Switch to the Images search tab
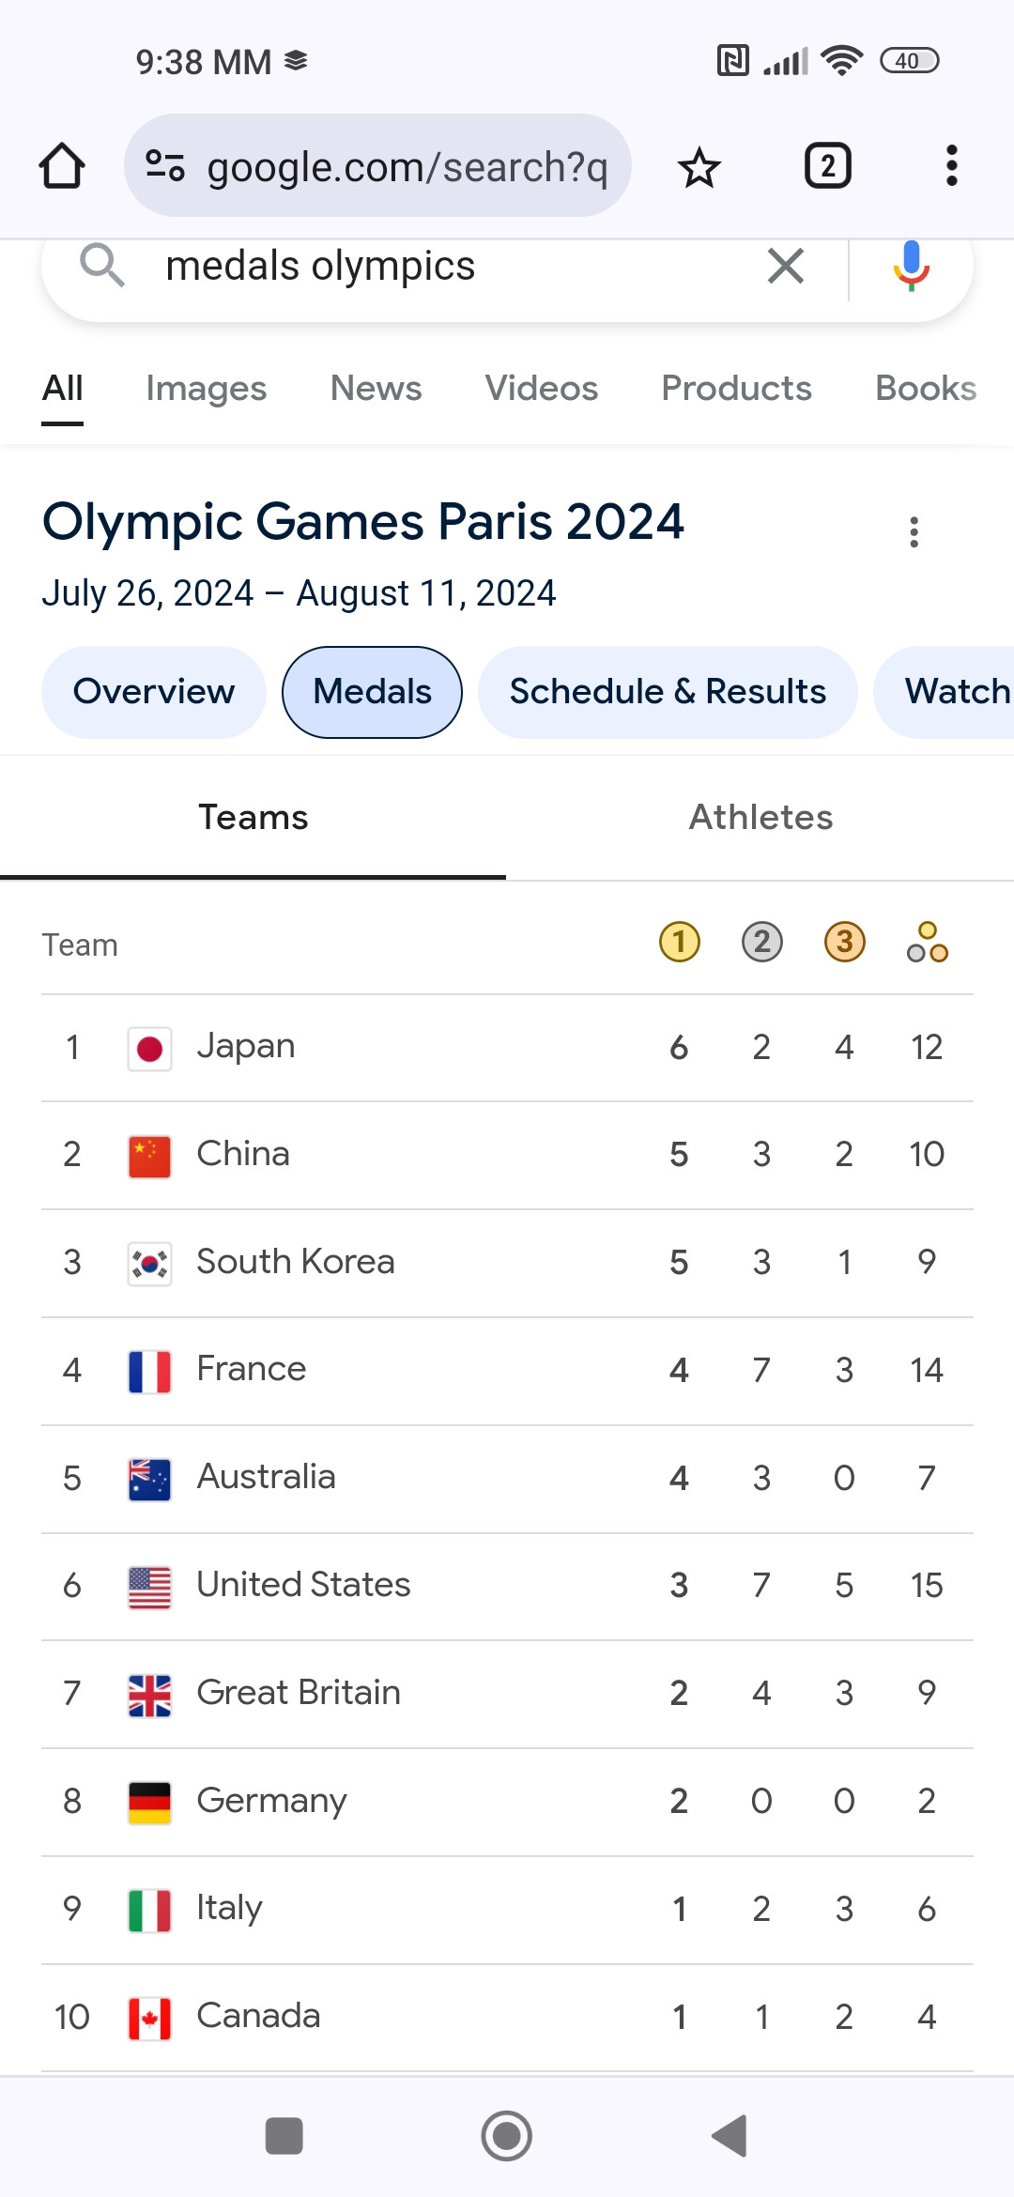This screenshot has width=1014, height=2197. click(x=207, y=388)
